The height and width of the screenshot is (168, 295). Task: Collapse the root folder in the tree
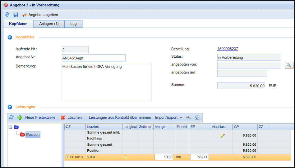(x=10, y=127)
